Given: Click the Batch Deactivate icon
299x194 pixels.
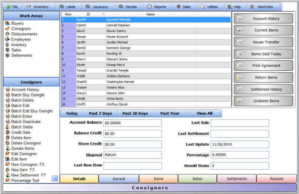Looking at the screenshot, I should pyautogui.click(x=7, y=121).
